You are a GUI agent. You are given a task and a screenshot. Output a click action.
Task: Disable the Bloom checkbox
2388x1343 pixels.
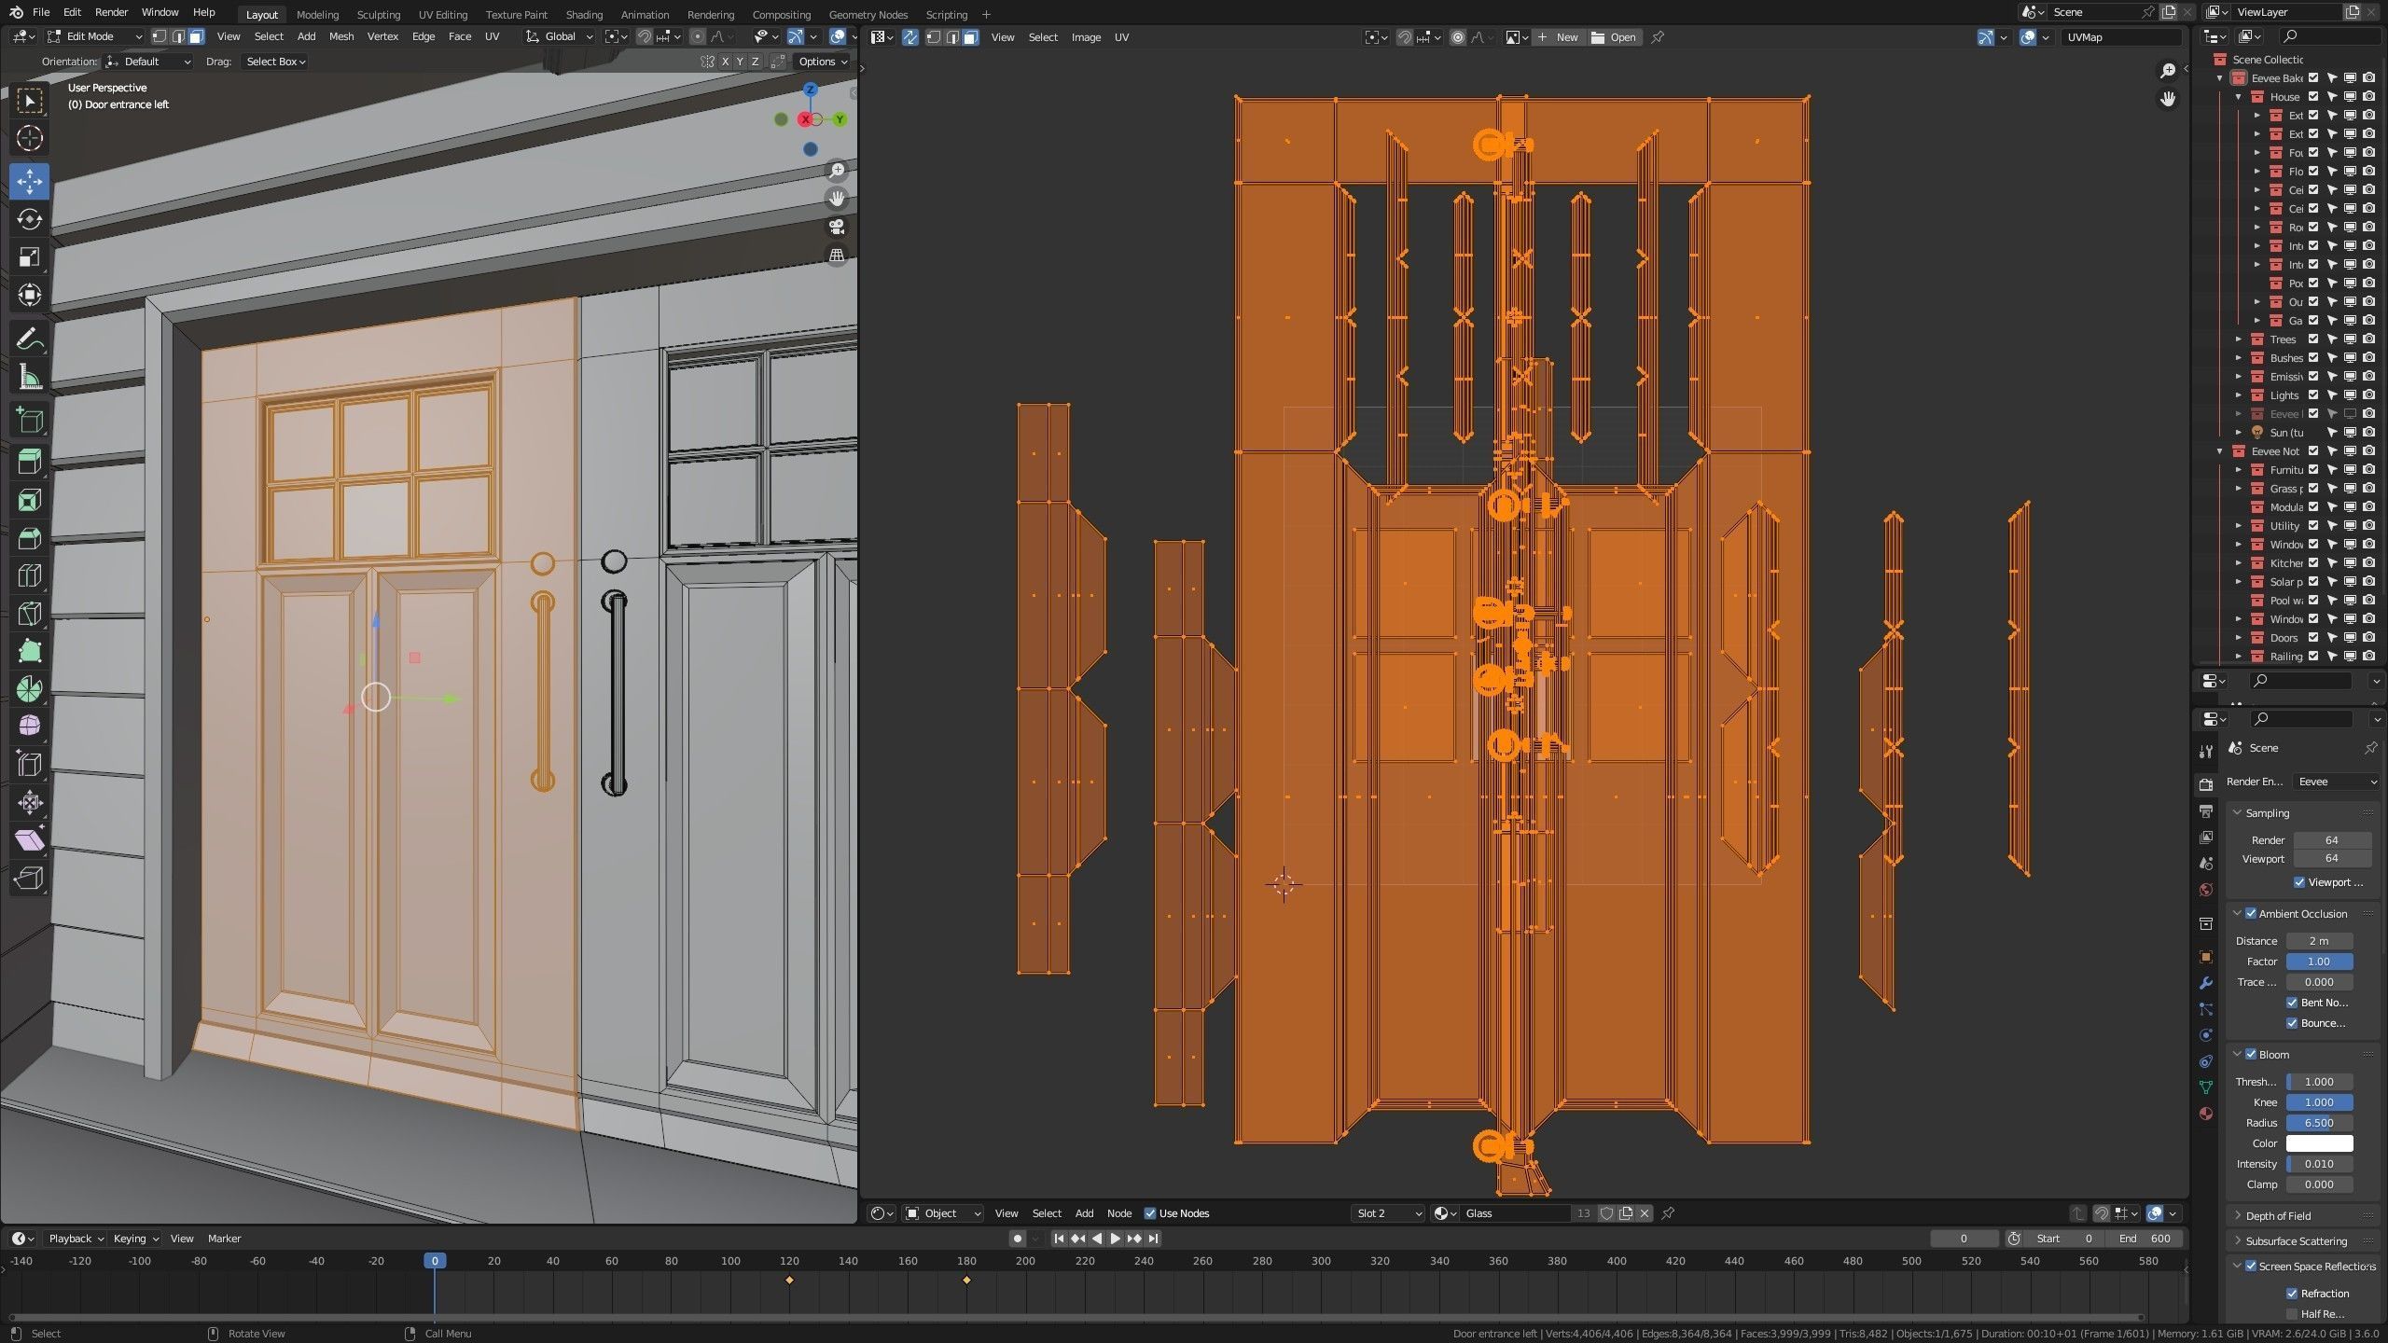(x=2251, y=1054)
